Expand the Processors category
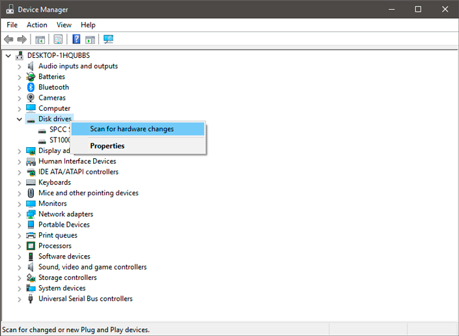Viewport: 459px width, 336px height. pos(20,246)
